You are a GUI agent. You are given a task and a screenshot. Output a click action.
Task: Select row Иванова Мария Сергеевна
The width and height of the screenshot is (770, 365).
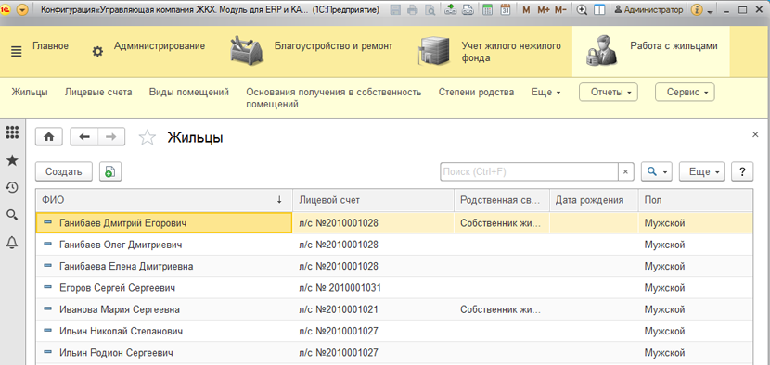click(394, 309)
